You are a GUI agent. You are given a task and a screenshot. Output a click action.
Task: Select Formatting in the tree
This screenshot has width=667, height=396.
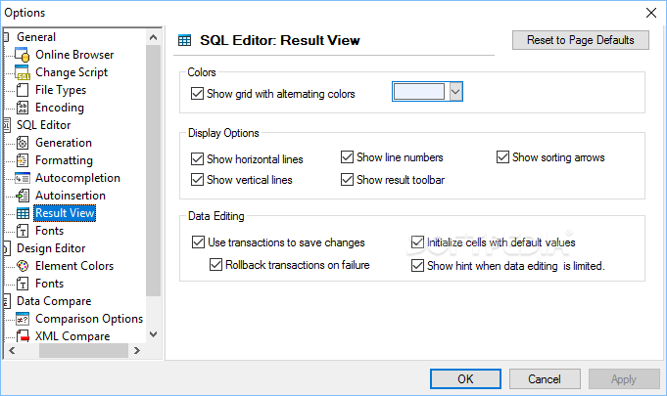pyautogui.click(x=64, y=160)
